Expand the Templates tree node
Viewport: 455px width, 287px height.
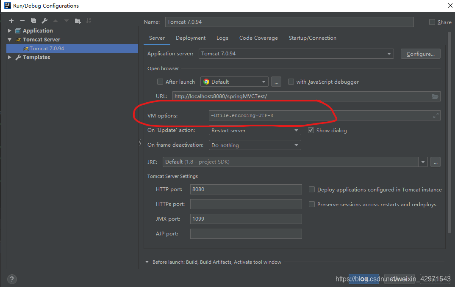coord(10,57)
